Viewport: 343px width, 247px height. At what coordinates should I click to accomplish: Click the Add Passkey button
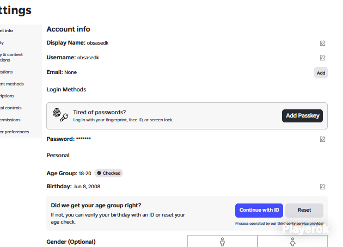pos(302,116)
